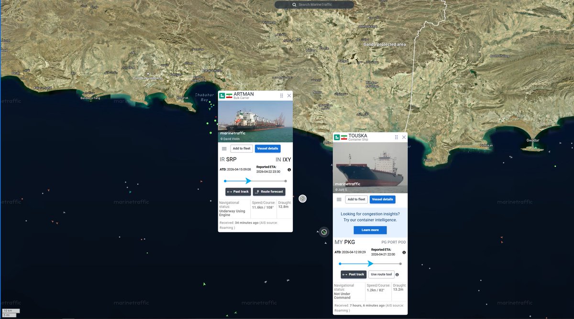Click Use route tool for TOUSKA
The width and height of the screenshot is (574, 319).
[x=381, y=275]
